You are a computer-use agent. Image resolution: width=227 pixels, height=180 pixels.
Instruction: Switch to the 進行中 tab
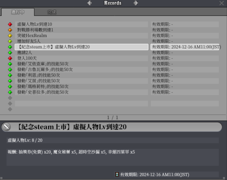(18, 12)
